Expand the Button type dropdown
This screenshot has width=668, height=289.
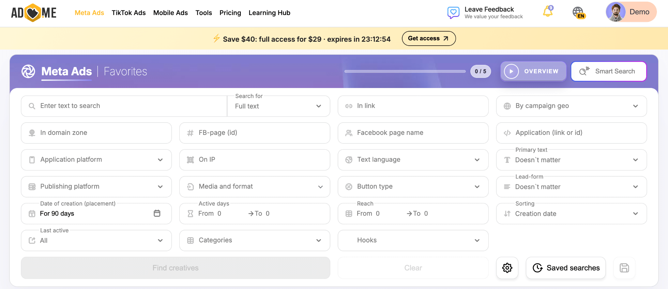point(413,187)
